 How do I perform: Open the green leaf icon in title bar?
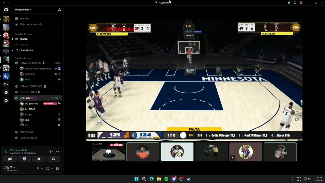coord(289,3)
